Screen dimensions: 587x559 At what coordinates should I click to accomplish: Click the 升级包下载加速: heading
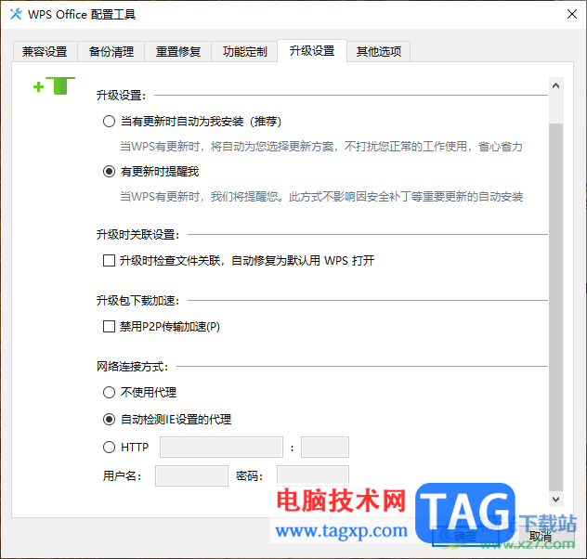pos(138,301)
